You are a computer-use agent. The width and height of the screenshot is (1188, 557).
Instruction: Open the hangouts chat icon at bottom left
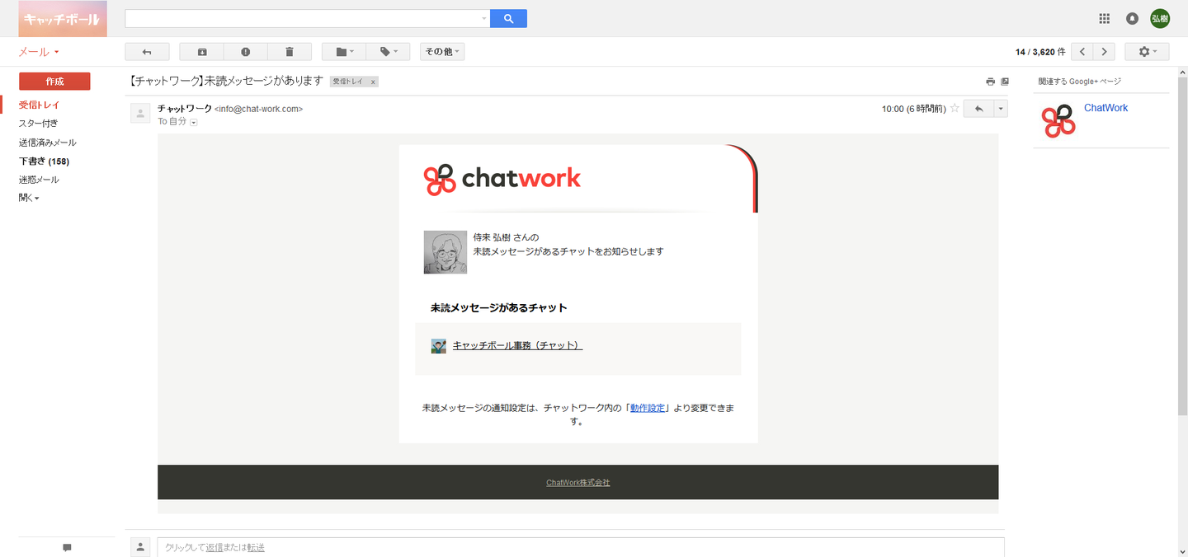coord(67,548)
